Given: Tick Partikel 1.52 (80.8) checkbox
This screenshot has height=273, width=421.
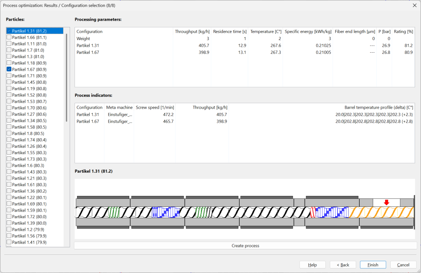Looking at the screenshot, I should pyautogui.click(x=9, y=95).
